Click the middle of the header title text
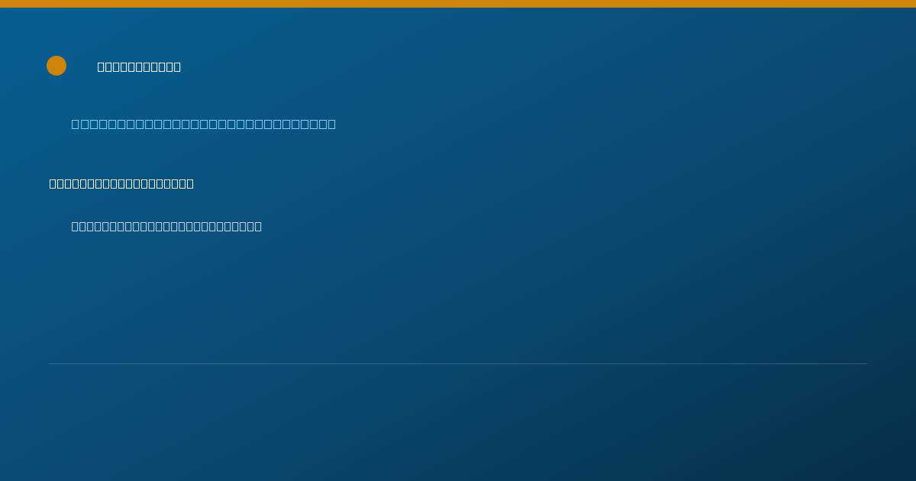The width and height of the screenshot is (916, 481). [139, 66]
